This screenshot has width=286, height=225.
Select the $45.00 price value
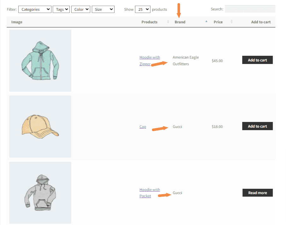click(x=217, y=61)
